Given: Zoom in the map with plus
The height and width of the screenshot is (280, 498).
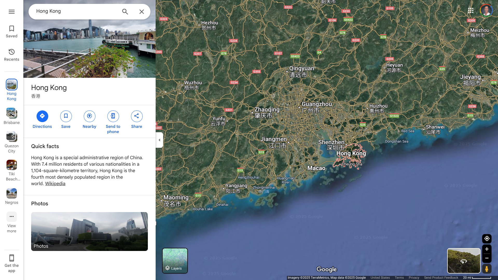Looking at the screenshot, I should coord(487,249).
